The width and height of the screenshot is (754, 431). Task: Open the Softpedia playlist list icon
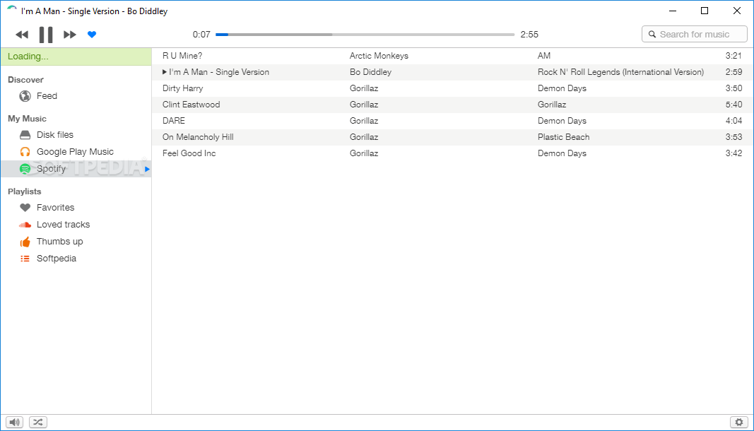(25, 259)
